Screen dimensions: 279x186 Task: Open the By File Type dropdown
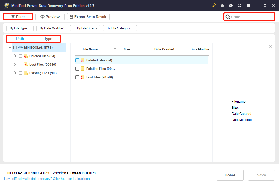point(20,28)
